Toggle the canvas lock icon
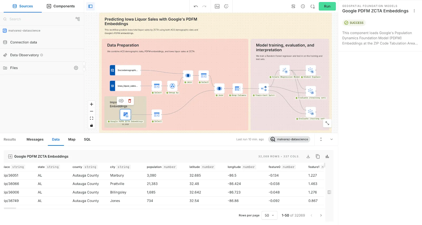Screen dimensions: 422x225 tap(92, 125)
